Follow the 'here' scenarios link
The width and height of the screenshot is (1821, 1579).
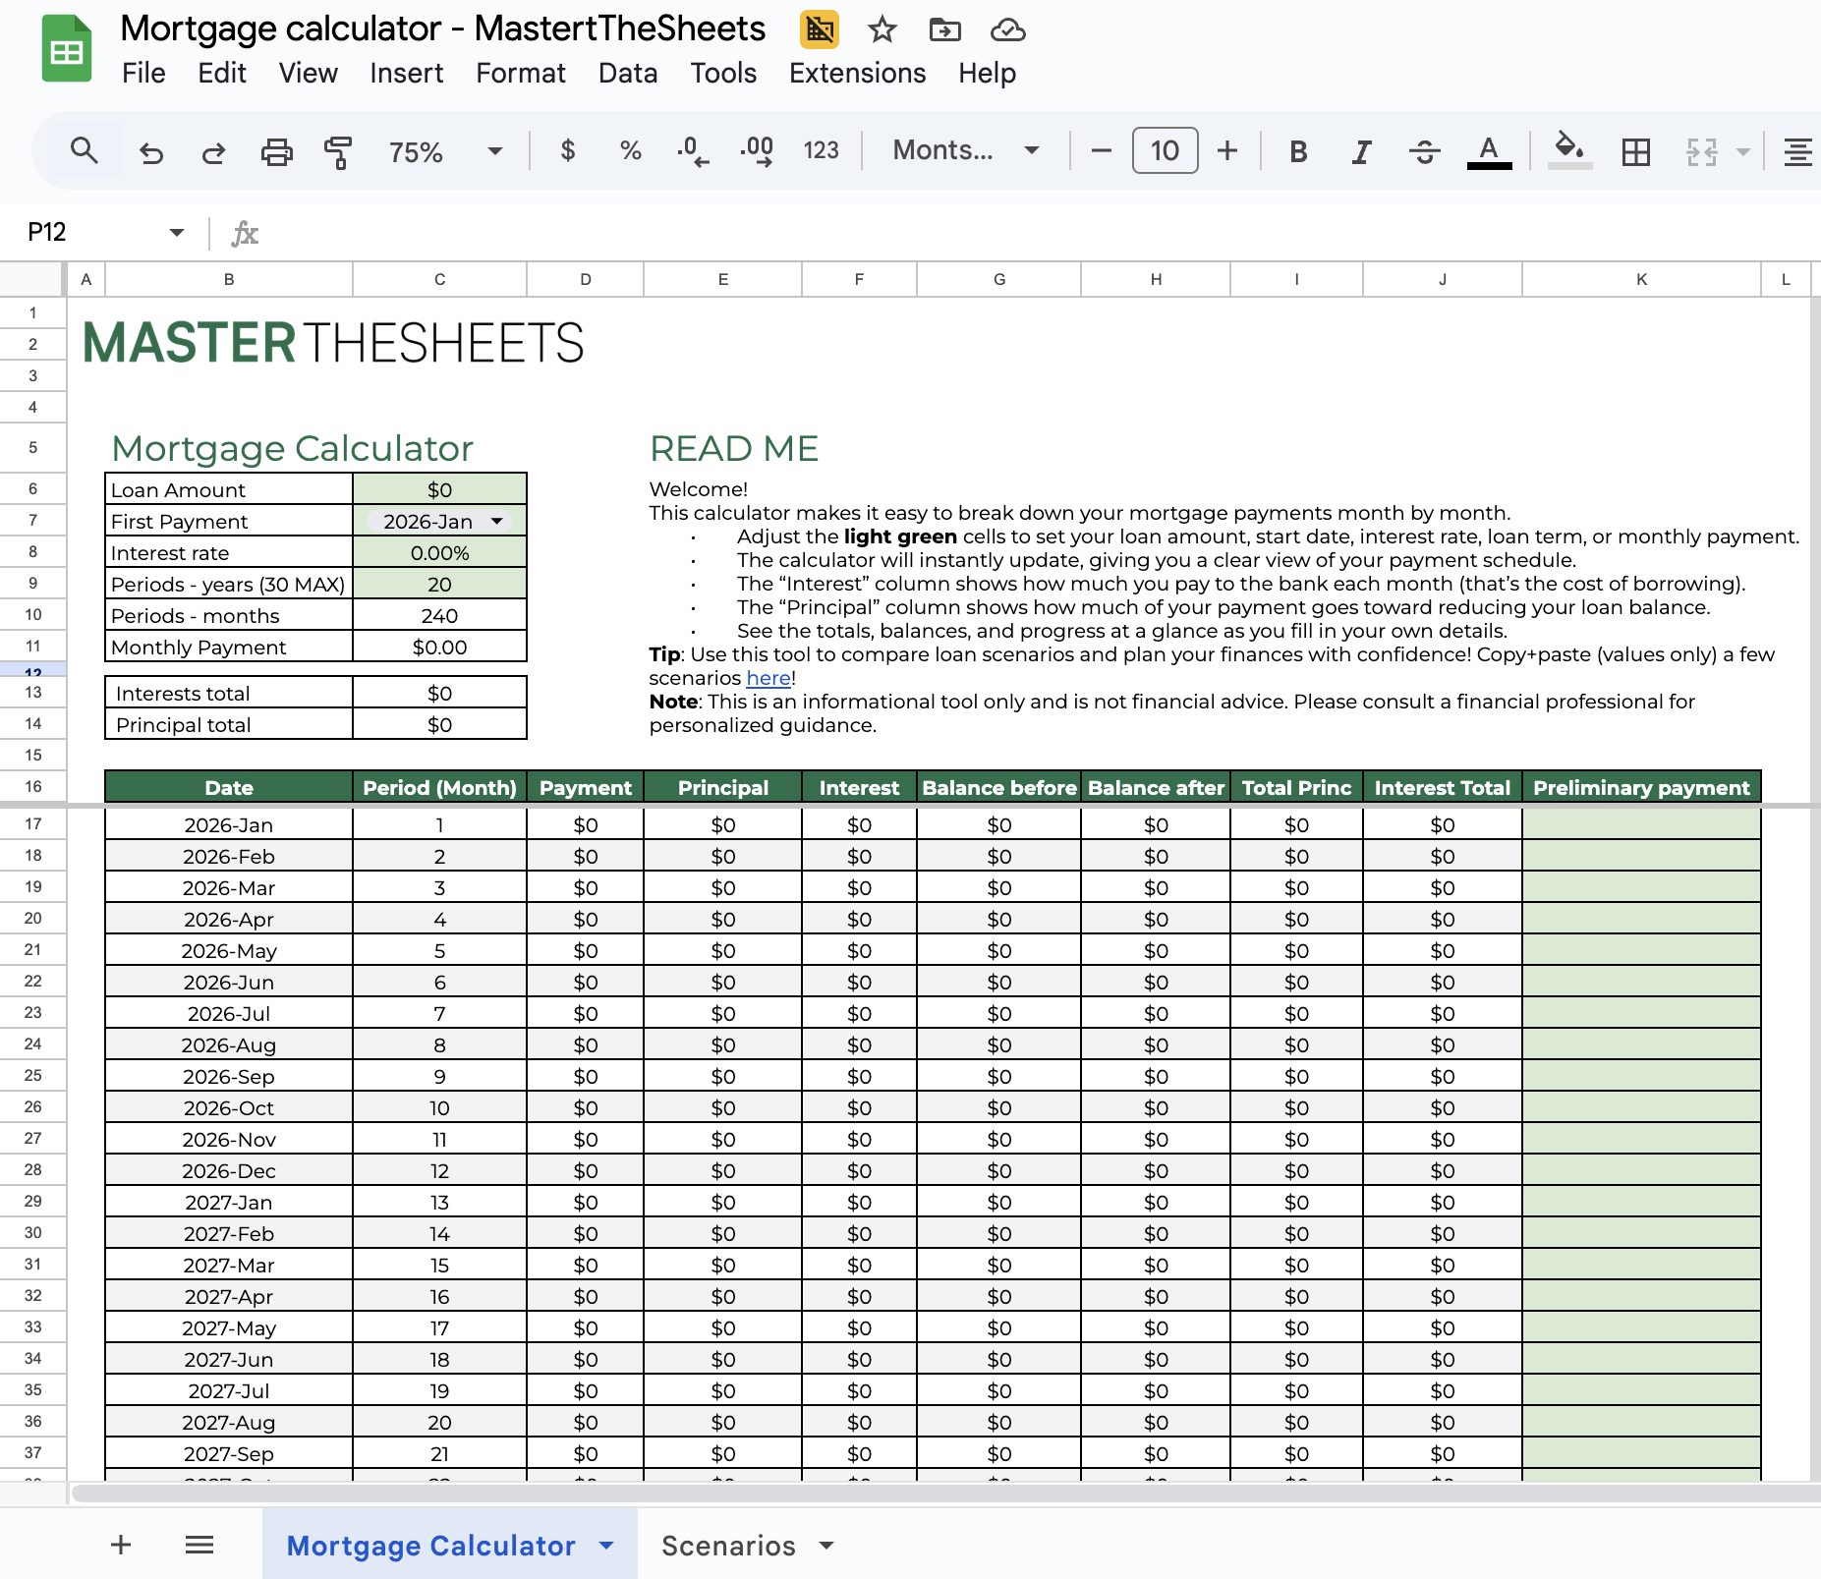pyautogui.click(x=768, y=678)
